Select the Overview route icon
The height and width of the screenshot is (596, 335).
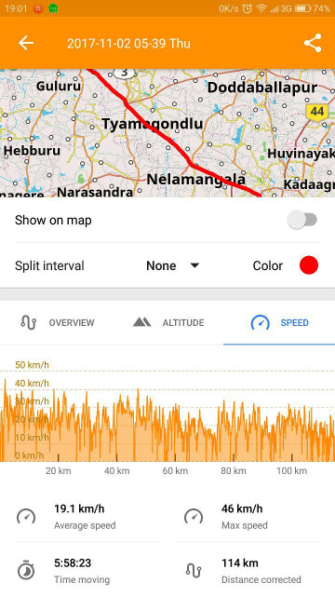tap(28, 322)
